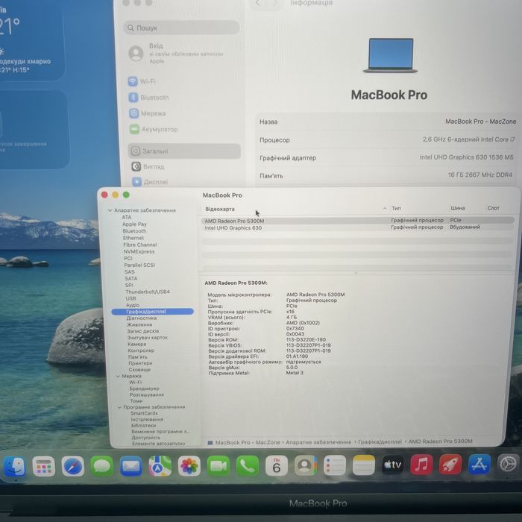Launch Apple TV from the Dock
Image resolution: width=522 pixels, height=522 pixels.
pos(392,465)
